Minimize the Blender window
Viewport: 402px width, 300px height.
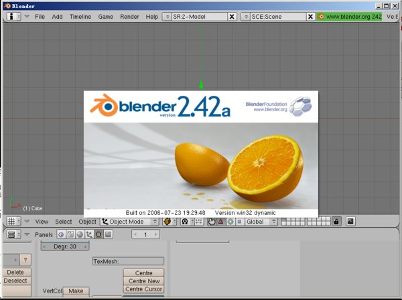coord(379,6)
